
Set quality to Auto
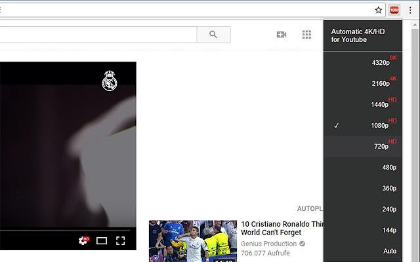363,251
